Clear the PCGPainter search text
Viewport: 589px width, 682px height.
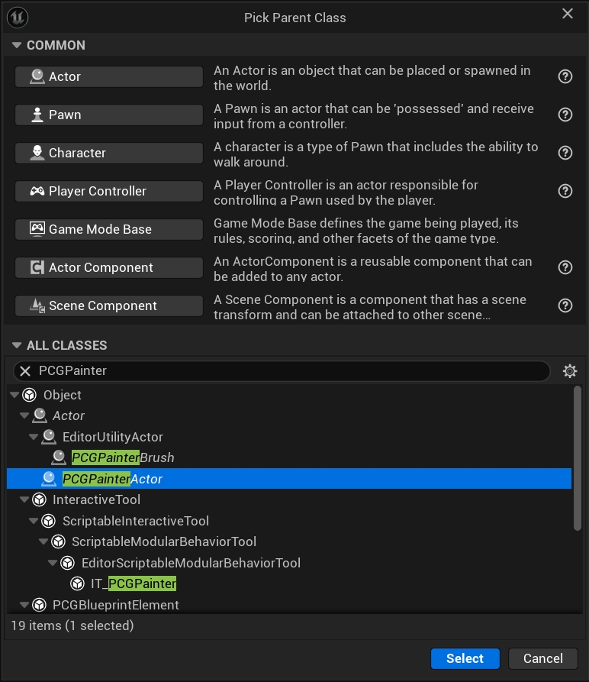[x=25, y=371]
